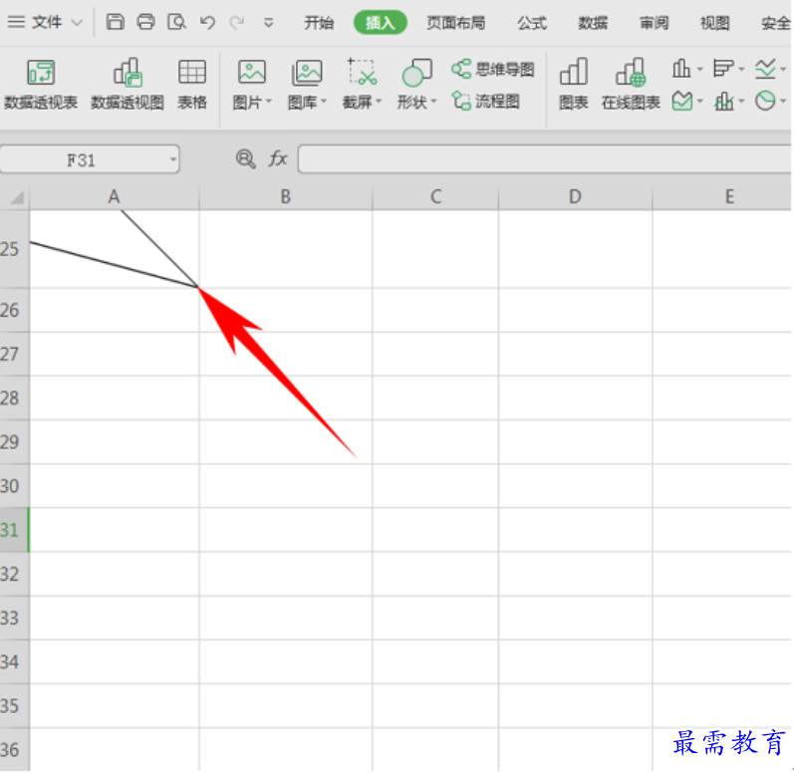Select the 插入 tab
The image size is (794, 774).
click(x=380, y=23)
